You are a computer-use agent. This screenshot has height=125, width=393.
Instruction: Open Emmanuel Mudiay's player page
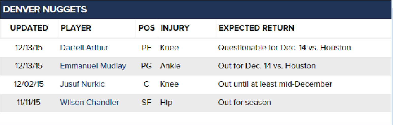tap(93, 66)
